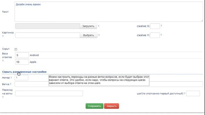Image resolution: width=205 pixels, height=115 pixels.
Task: Click the сжатие X input field
Action: click(x=155, y=26)
